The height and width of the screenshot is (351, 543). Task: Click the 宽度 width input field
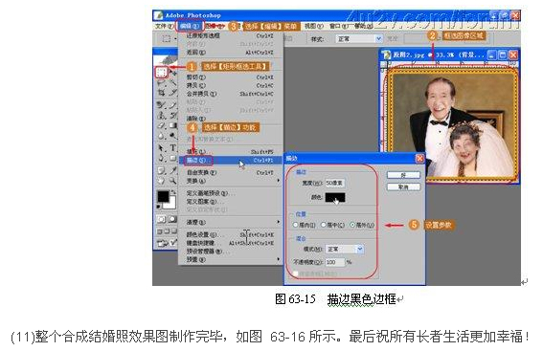[334, 183]
